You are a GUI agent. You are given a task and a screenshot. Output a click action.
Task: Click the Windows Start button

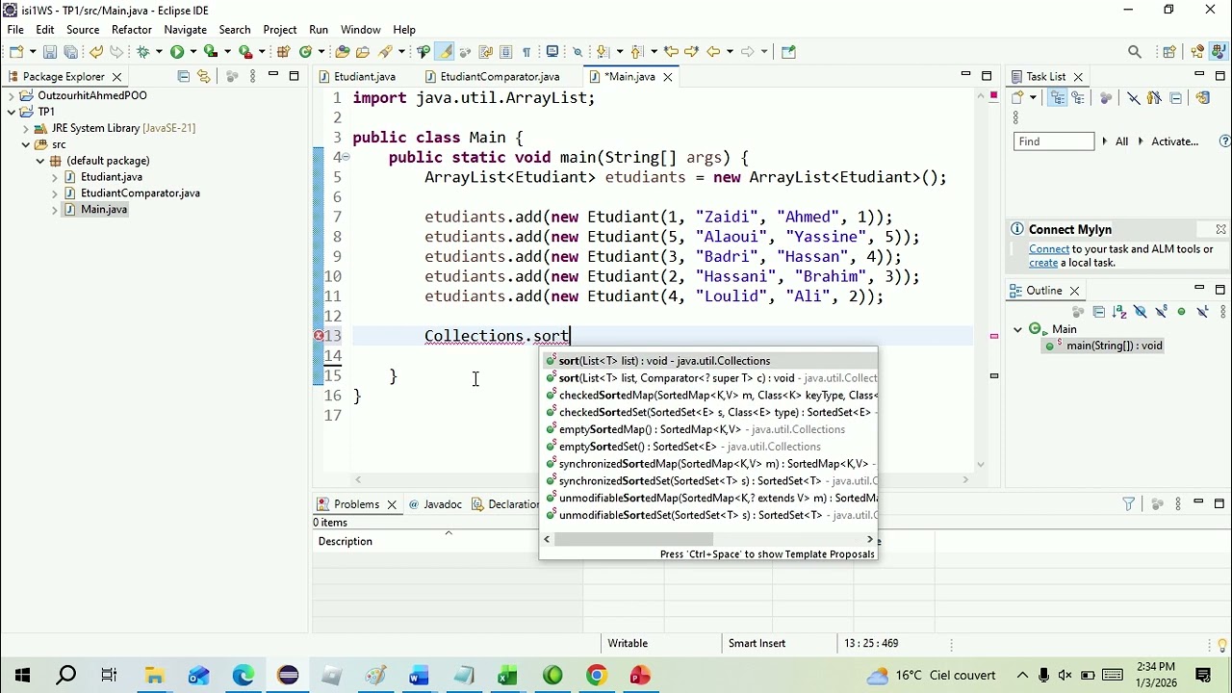(x=22, y=676)
